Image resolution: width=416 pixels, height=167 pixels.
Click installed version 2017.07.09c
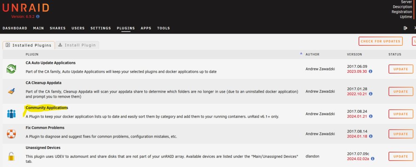click(x=358, y=154)
